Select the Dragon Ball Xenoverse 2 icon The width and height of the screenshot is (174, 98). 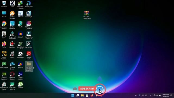[x=12, y=35]
